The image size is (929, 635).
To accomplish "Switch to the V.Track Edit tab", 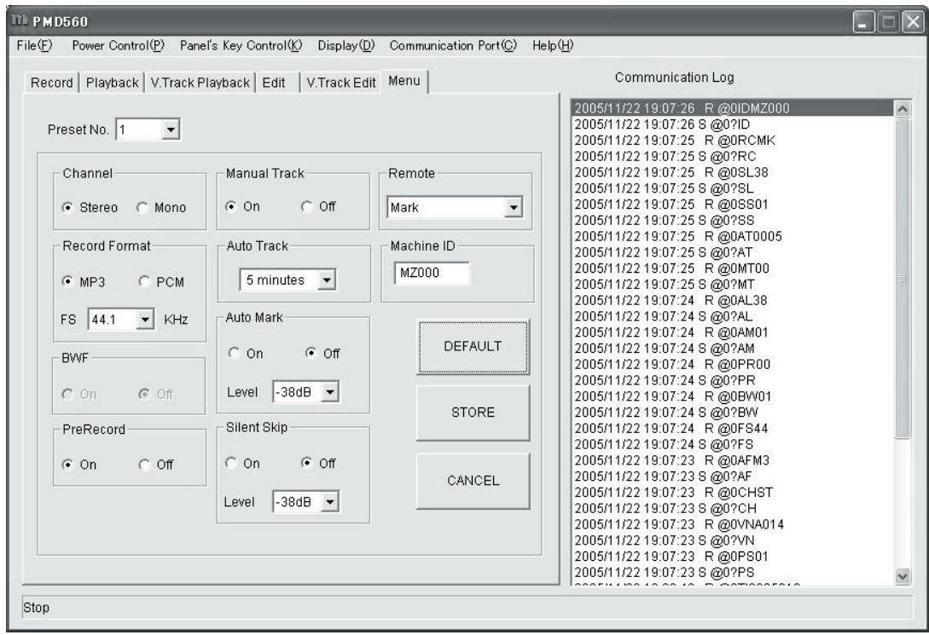I will point(340,83).
